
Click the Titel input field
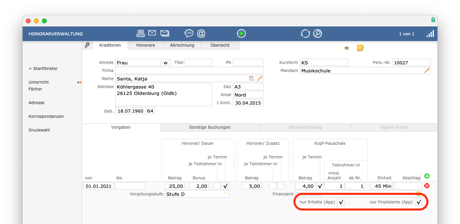(x=198, y=62)
